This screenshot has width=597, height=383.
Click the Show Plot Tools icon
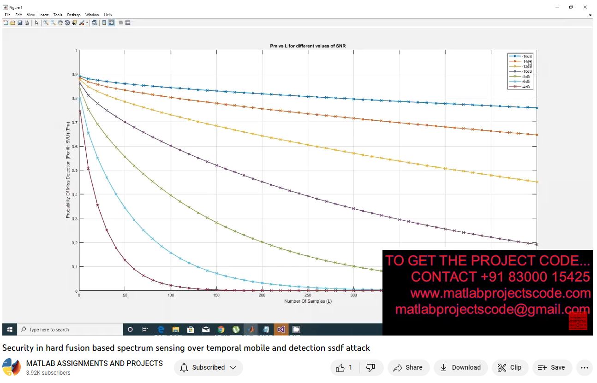(x=128, y=23)
